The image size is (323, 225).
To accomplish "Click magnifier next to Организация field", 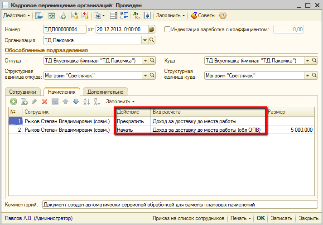I will 152,40.
